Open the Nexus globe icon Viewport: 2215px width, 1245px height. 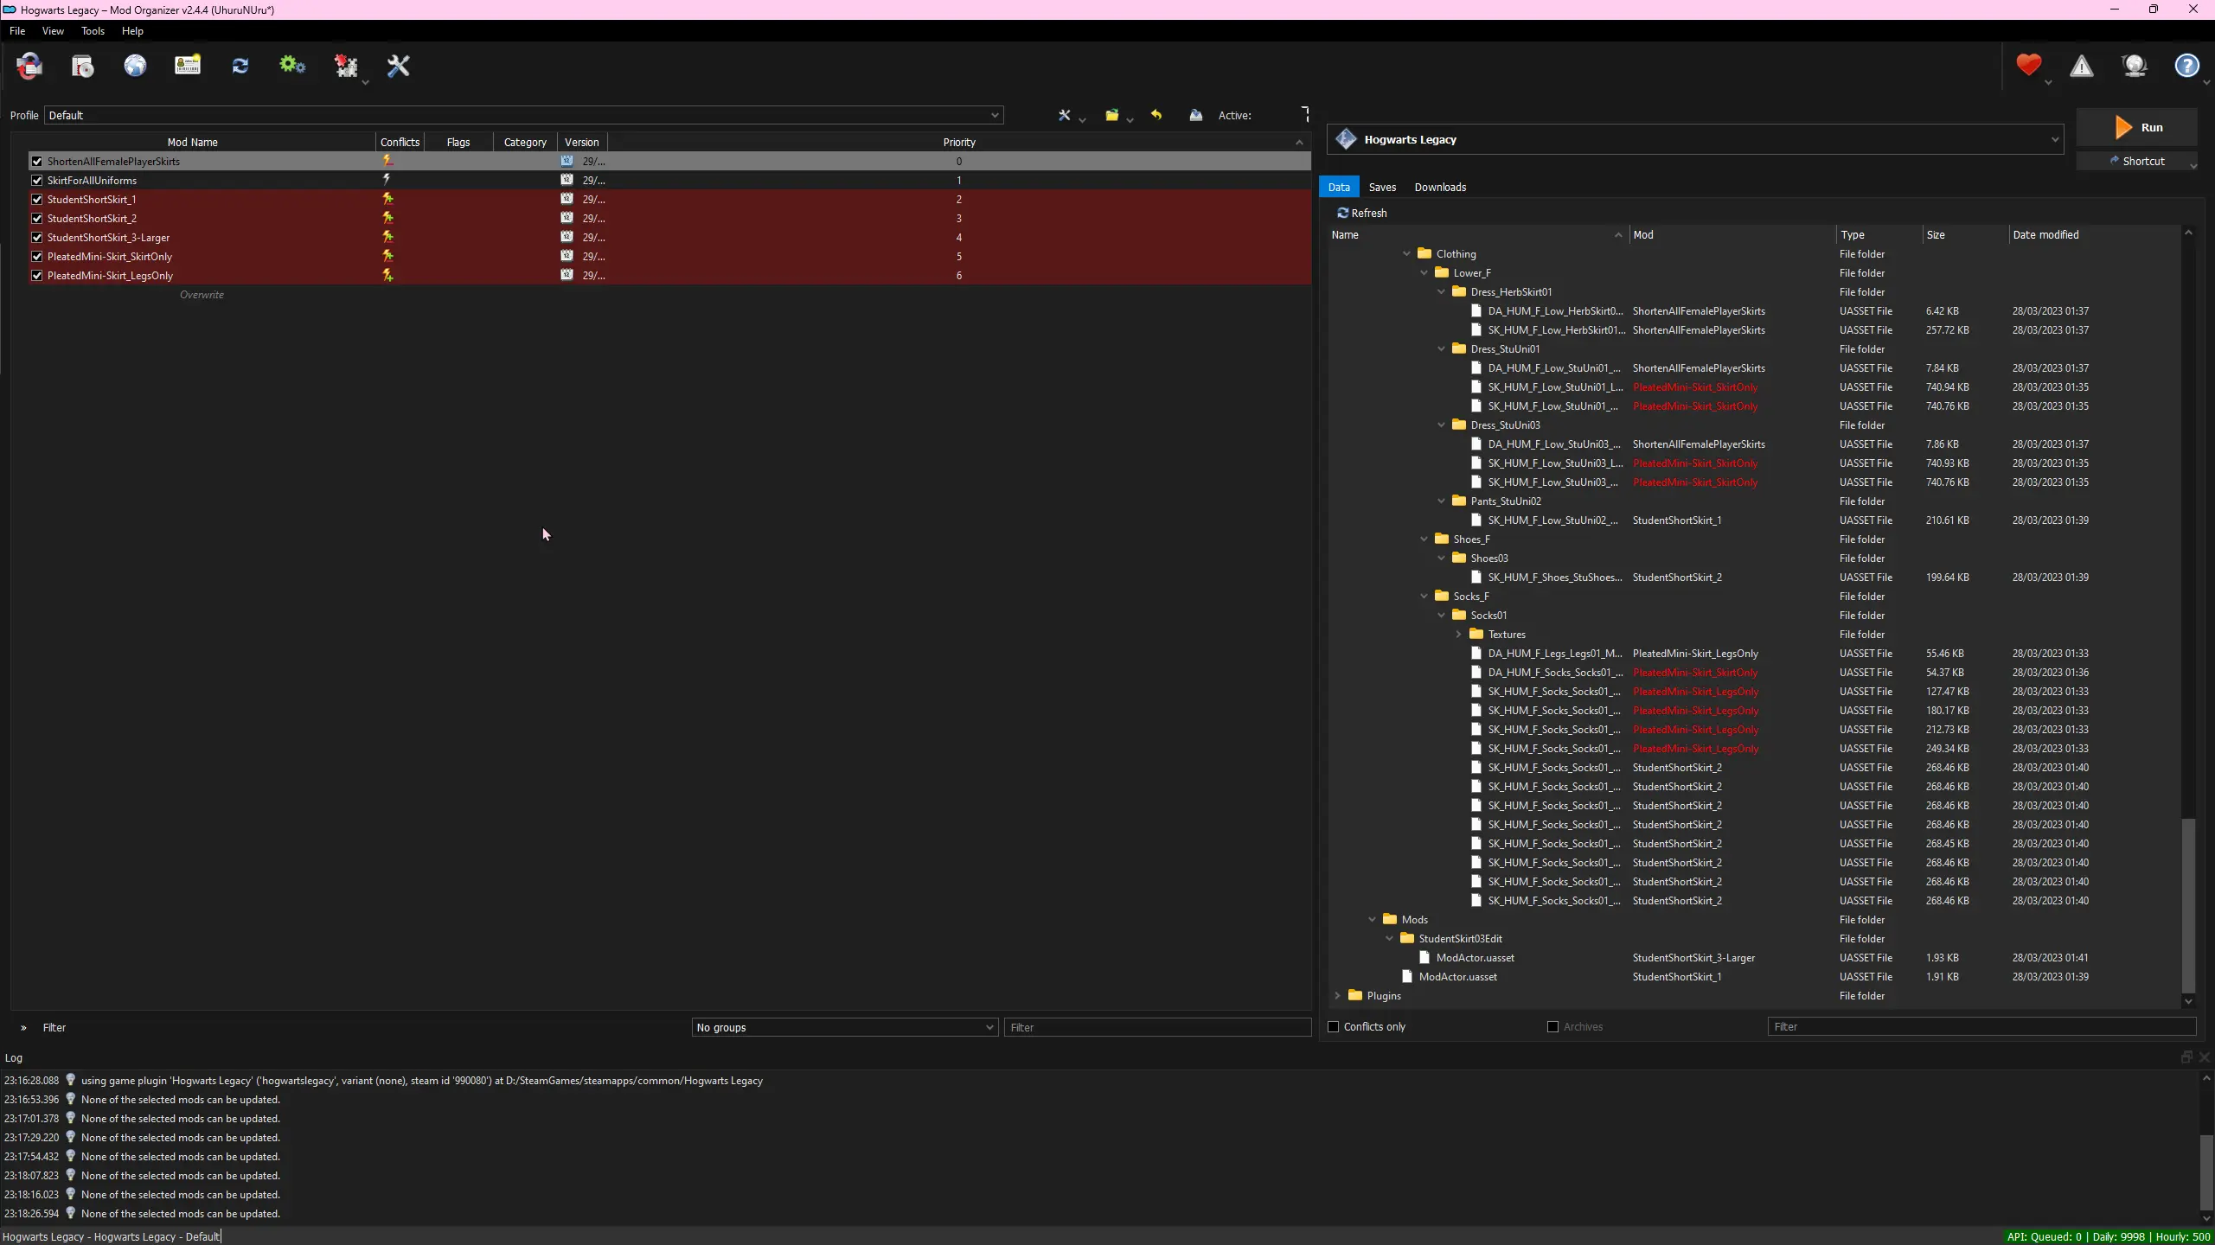click(136, 66)
